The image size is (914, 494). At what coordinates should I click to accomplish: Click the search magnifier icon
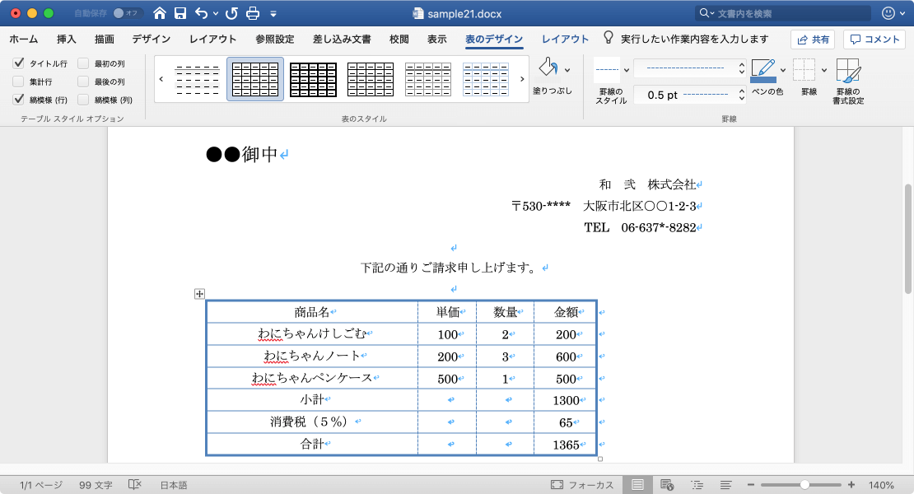(704, 13)
